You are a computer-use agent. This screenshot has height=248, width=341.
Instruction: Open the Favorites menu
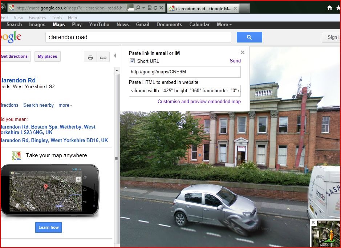(37, 17)
